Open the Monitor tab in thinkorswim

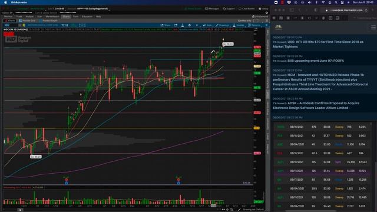coord(8,16)
